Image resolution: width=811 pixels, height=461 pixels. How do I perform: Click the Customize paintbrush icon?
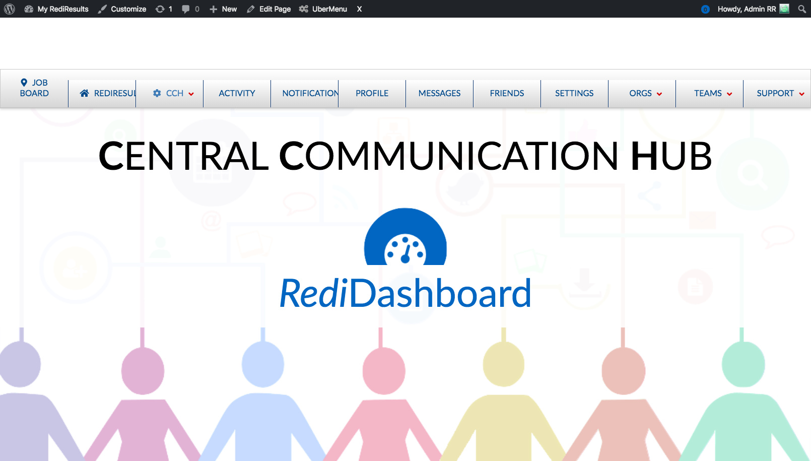(102, 9)
